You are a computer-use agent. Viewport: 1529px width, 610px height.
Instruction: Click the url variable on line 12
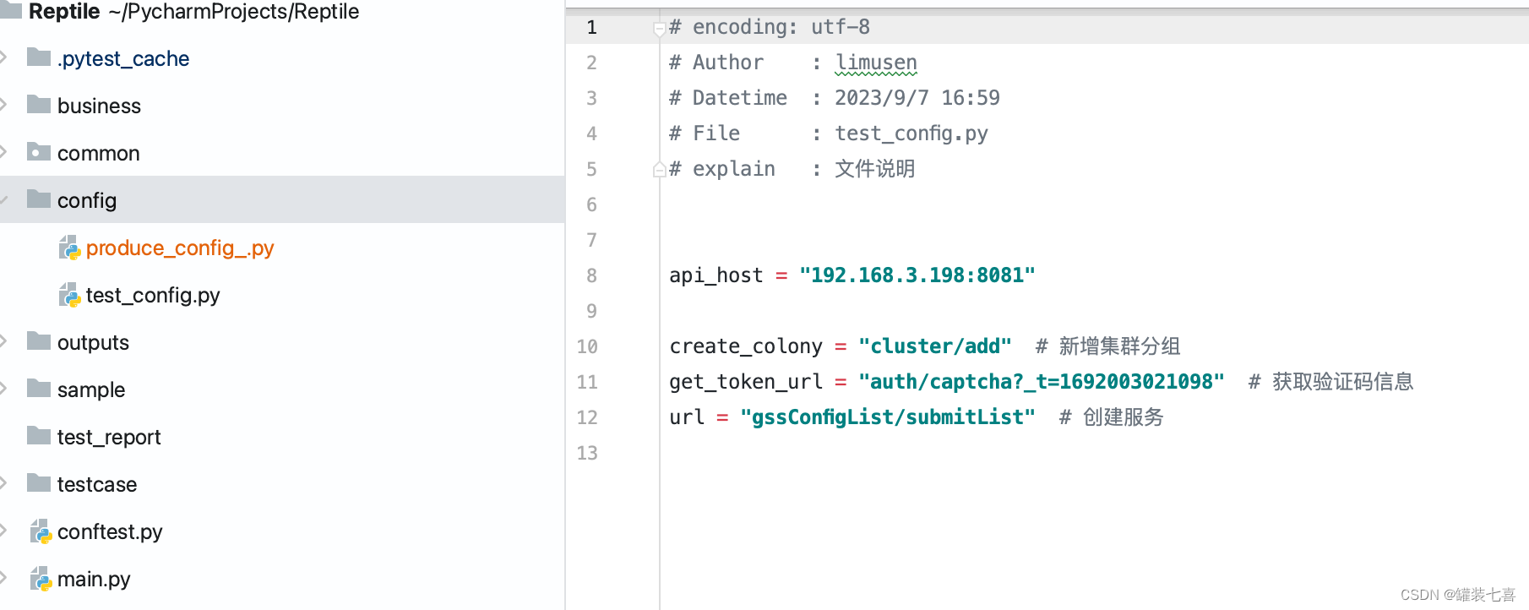point(687,417)
